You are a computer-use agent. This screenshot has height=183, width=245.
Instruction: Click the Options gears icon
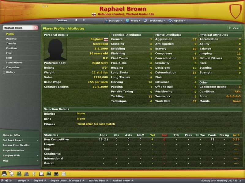[171, 20]
